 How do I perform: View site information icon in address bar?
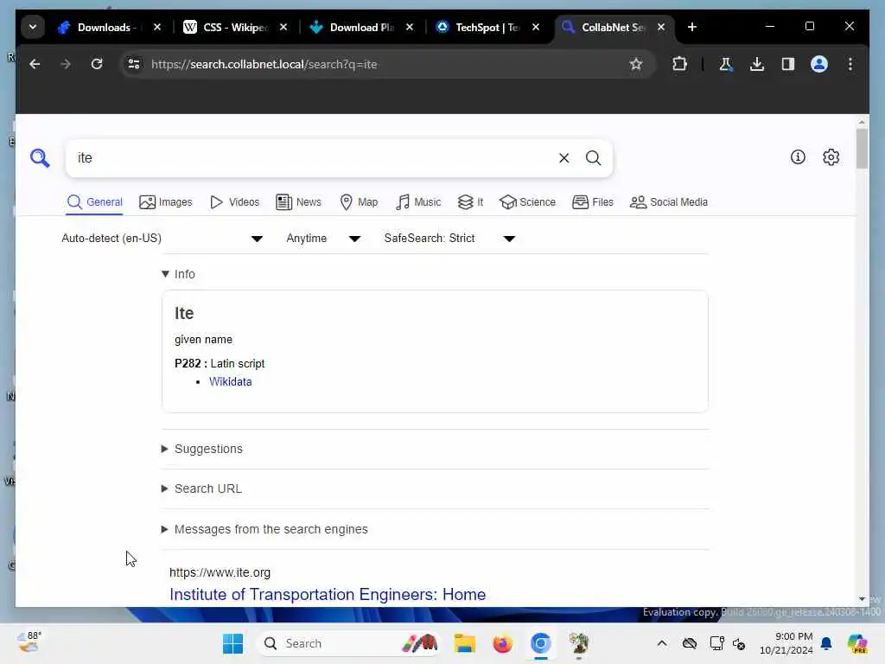(x=134, y=64)
